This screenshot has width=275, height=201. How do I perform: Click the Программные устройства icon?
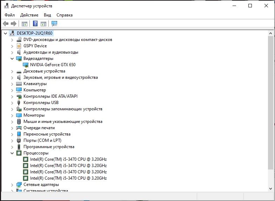click(19, 147)
